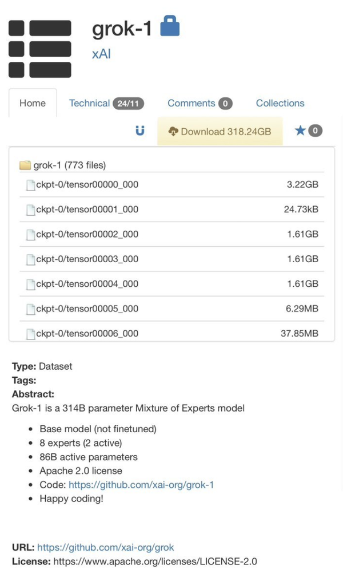This screenshot has height=573, width=343.
Task: Click the blue lock icon beside grok-1 title
Action: pos(170,26)
